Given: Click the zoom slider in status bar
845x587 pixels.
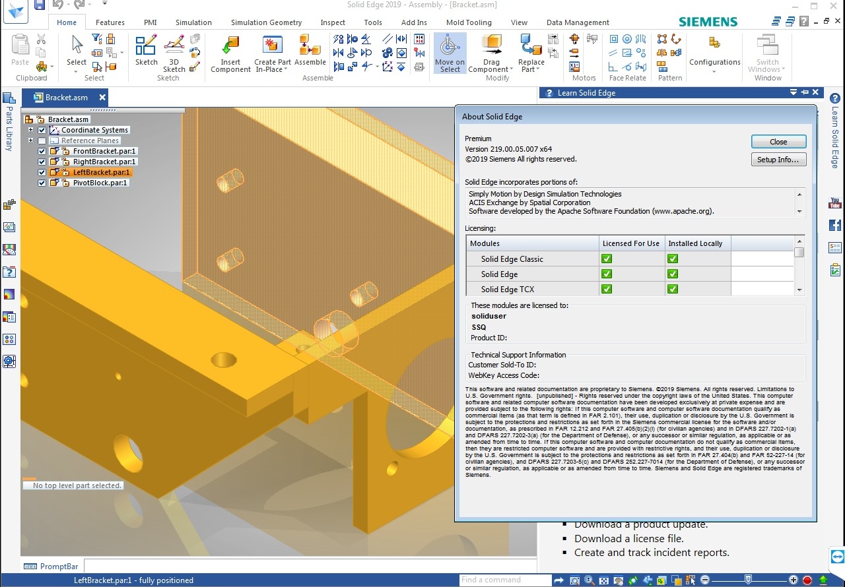Looking at the screenshot, I should tap(748, 580).
